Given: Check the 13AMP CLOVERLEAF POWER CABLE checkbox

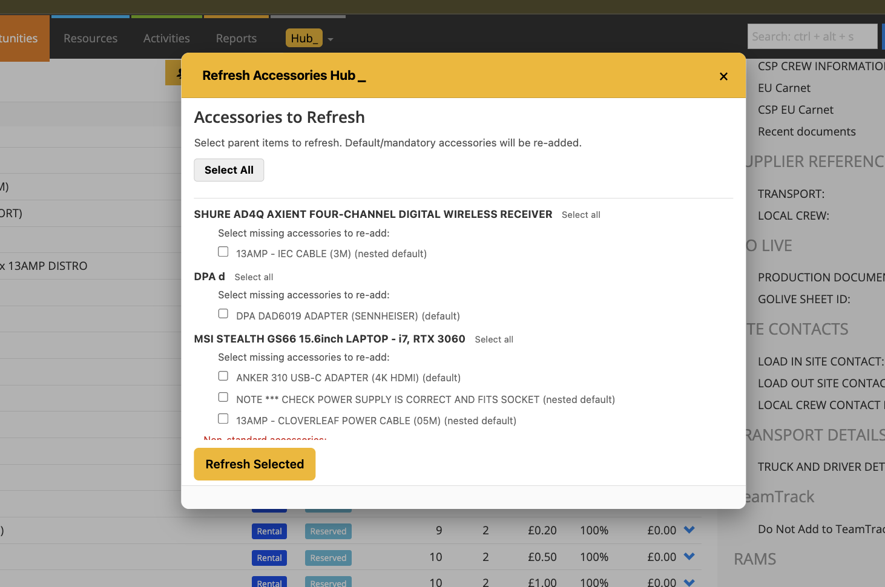Looking at the screenshot, I should click(x=223, y=418).
